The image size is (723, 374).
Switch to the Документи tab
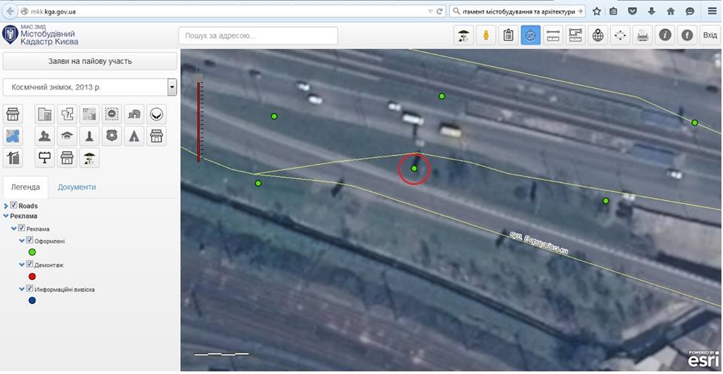(x=77, y=187)
